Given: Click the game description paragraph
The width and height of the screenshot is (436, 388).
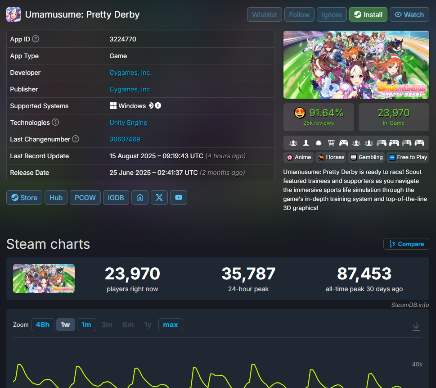Looking at the screenshot, I should [x=355, y=190].
